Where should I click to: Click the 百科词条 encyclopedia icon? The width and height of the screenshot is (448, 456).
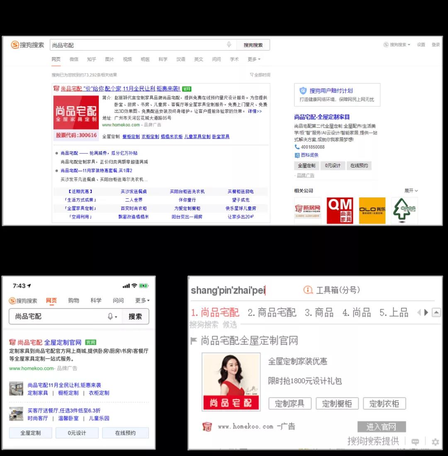coord(297,155)
